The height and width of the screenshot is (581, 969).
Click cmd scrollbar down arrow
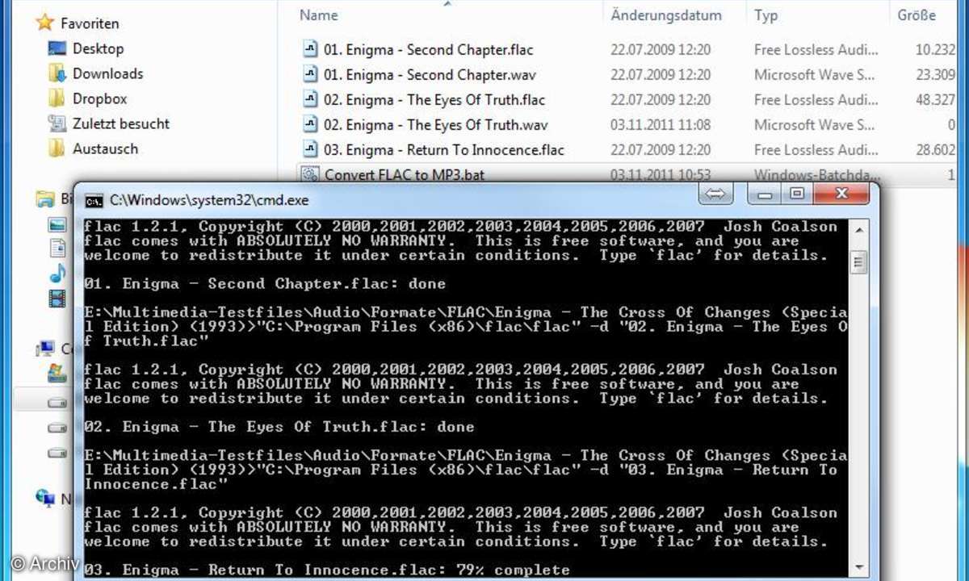pyautogui.click(x=858, y=567)
